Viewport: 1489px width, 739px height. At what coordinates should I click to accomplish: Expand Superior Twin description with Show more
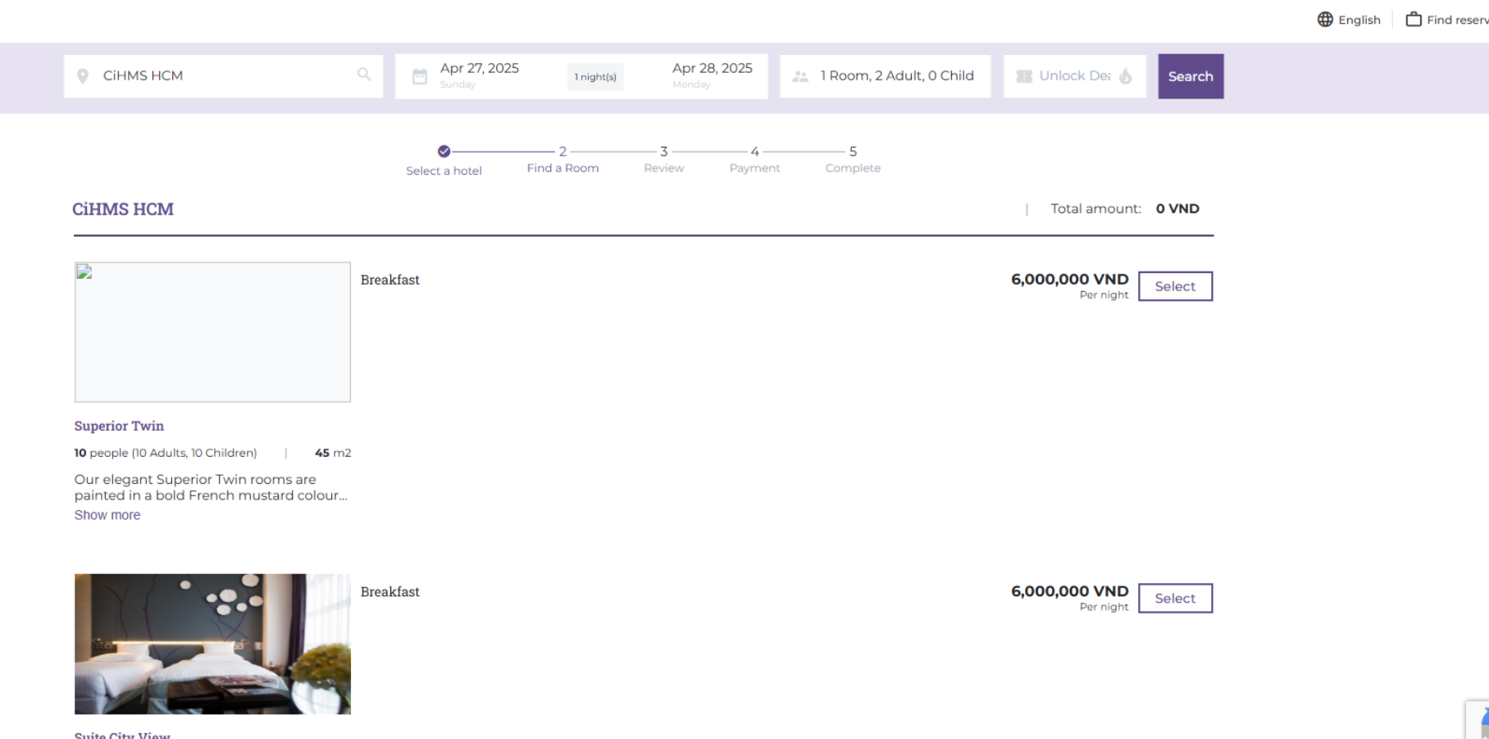(107, 515)
